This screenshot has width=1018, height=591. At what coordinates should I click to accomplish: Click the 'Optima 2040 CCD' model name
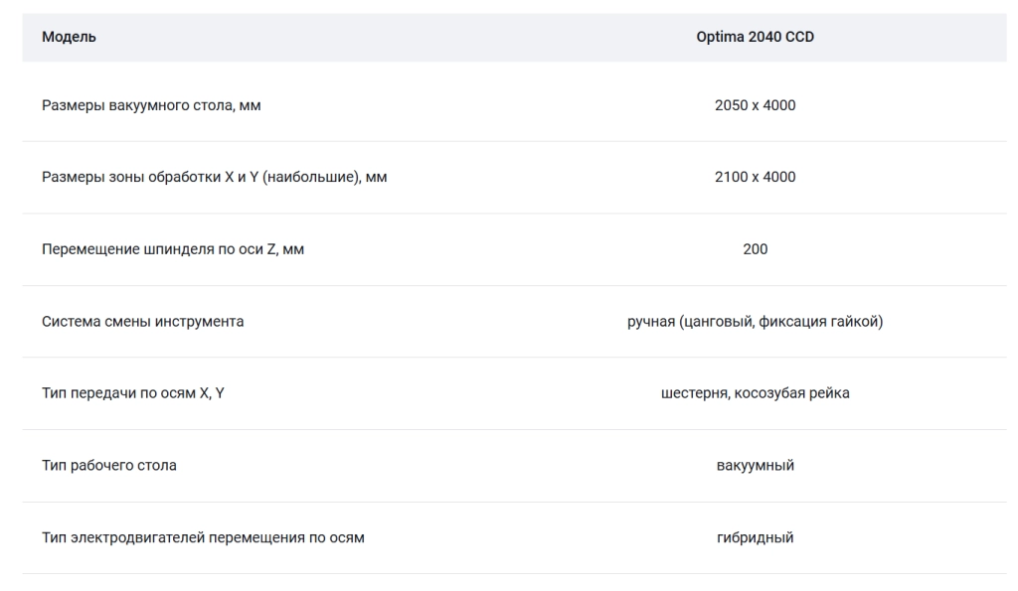coord(756,37)
